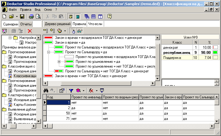
Task: Open the Правка menu
Action: pos(25,10)
